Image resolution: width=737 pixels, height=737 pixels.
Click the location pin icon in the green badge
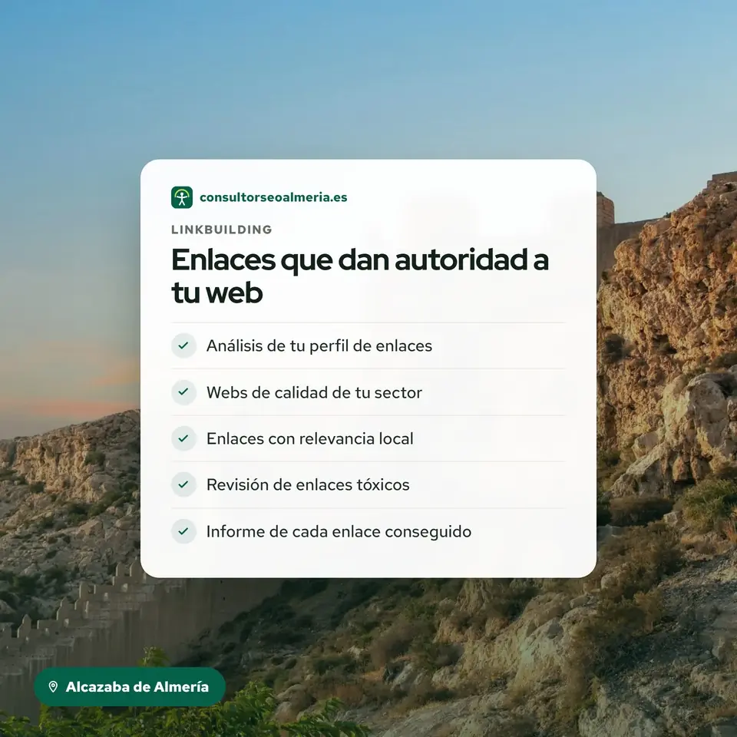[53, 687]
